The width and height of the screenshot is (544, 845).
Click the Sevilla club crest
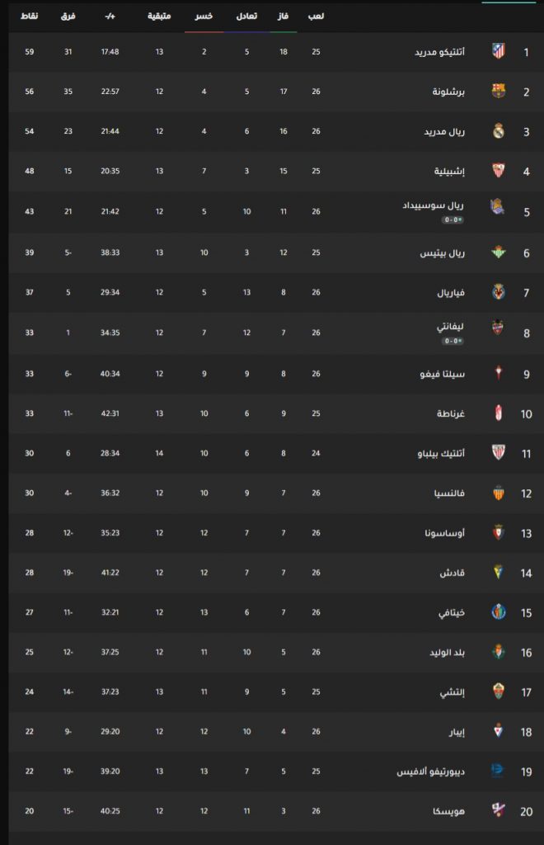499,171
